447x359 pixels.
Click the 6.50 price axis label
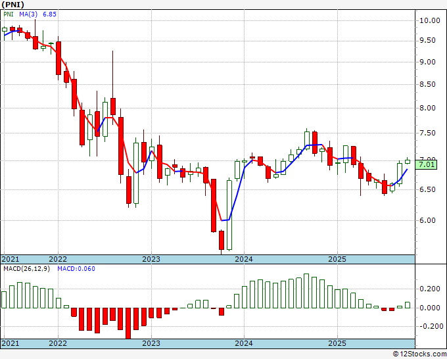tap(427, 189)
